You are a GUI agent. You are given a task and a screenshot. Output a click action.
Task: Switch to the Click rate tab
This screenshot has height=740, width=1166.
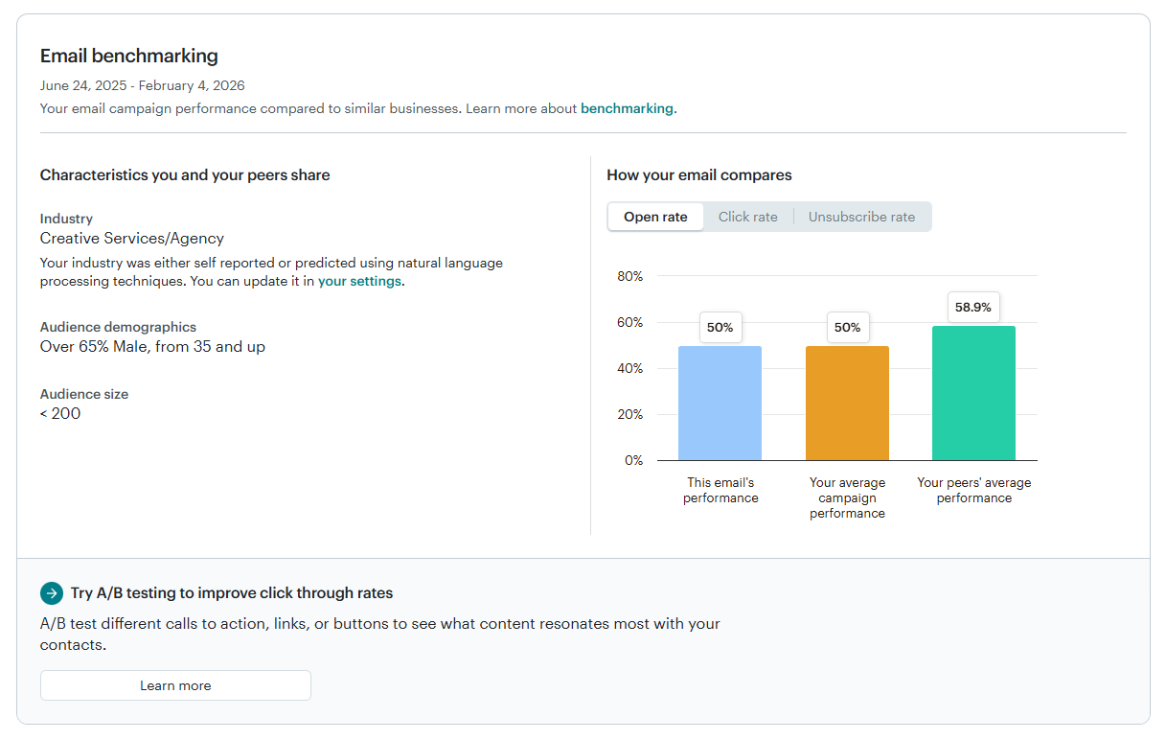pyautogui.click(x=748, y=217)
